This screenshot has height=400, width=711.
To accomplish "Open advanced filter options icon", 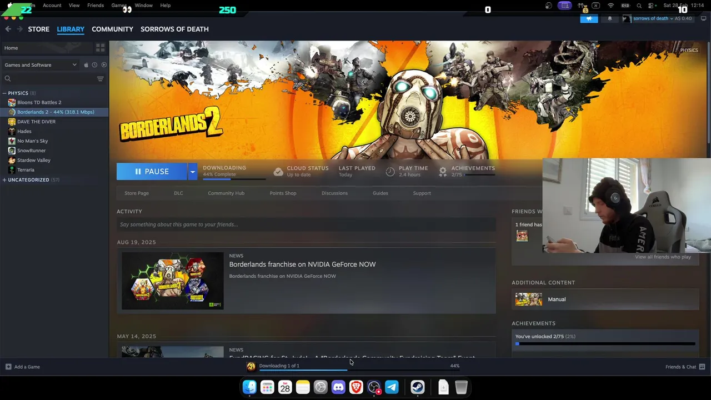I will point(100,79).
